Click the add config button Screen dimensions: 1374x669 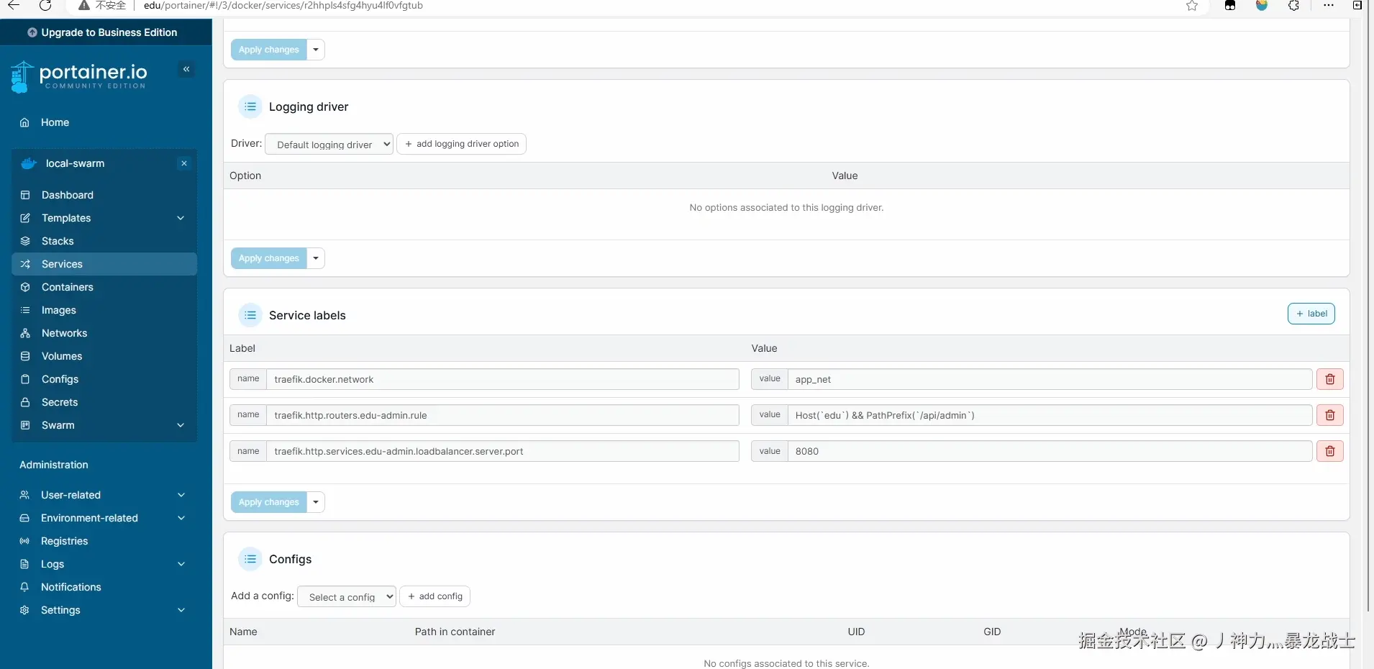(x=435, y=596)
